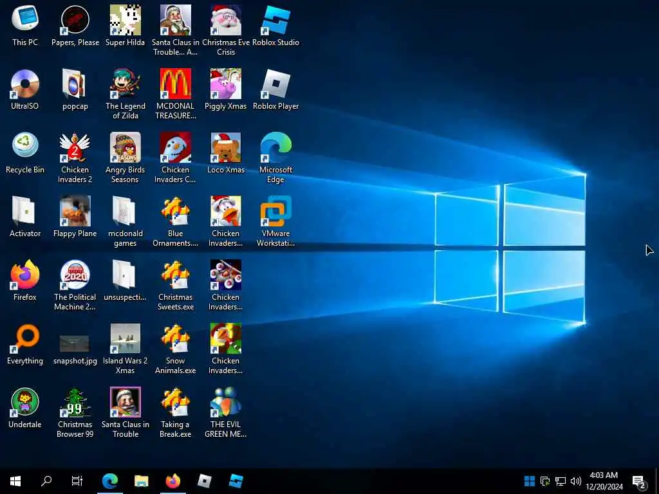Open Task View on the taskbar
Image resolution: width=659 pixels, height=494 pixels.
click(x=77, y=481)
